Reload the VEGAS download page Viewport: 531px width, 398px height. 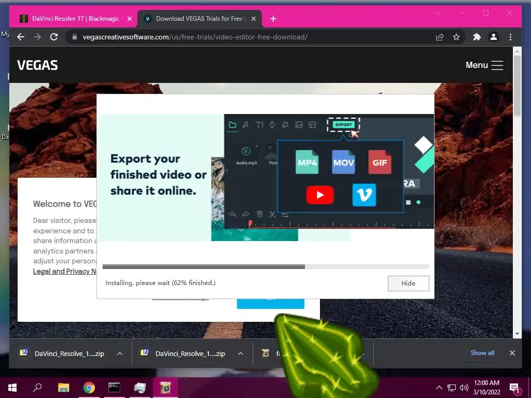click(x=54, y=37)
